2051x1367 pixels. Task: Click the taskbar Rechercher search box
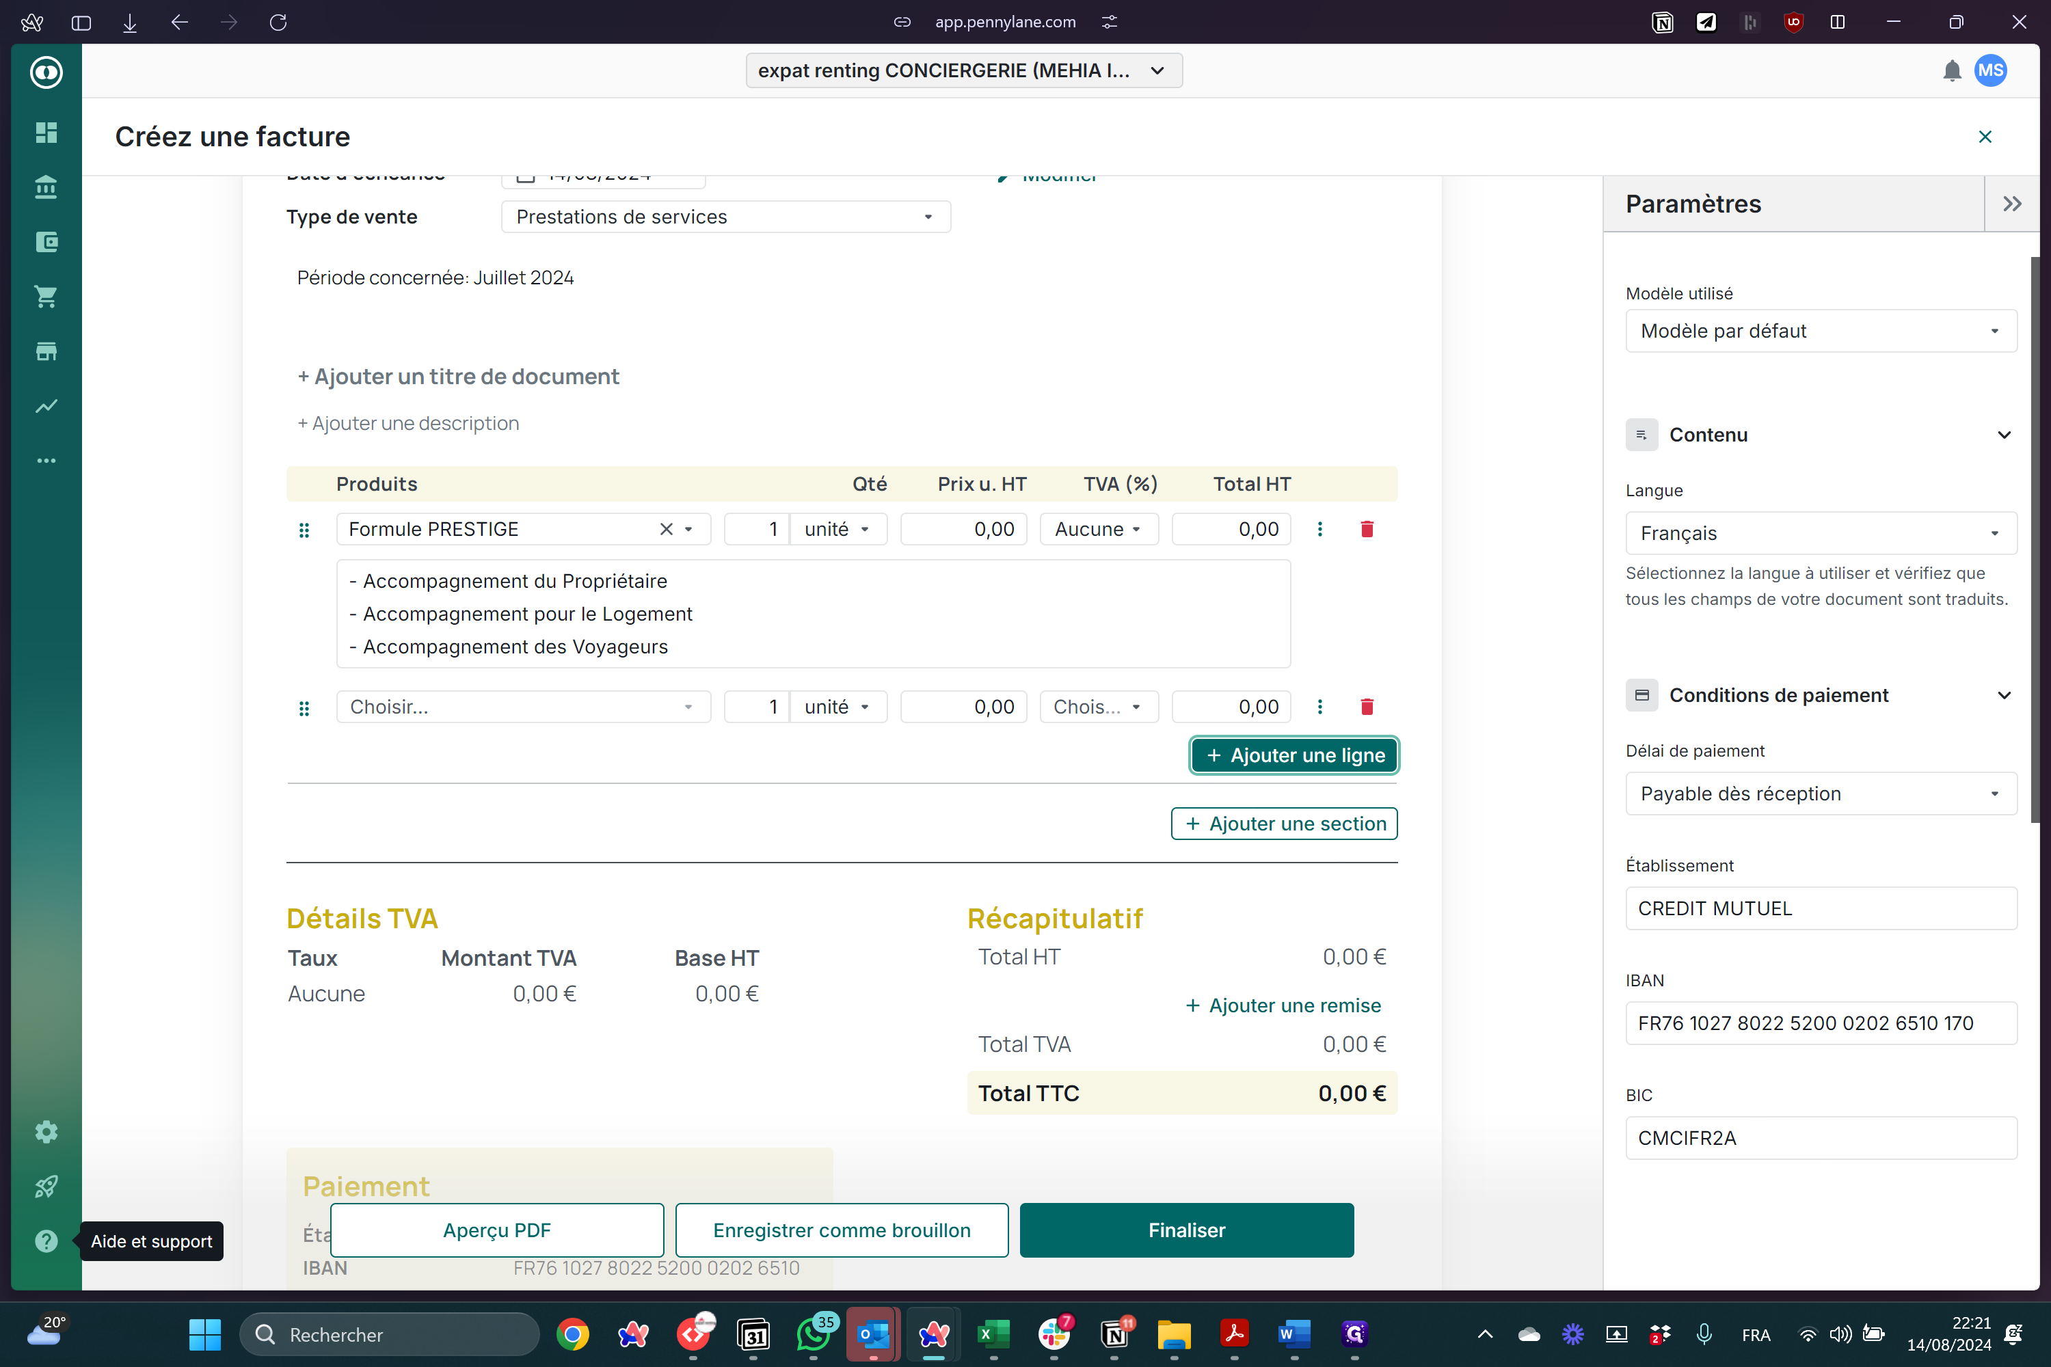point(389,1335)
